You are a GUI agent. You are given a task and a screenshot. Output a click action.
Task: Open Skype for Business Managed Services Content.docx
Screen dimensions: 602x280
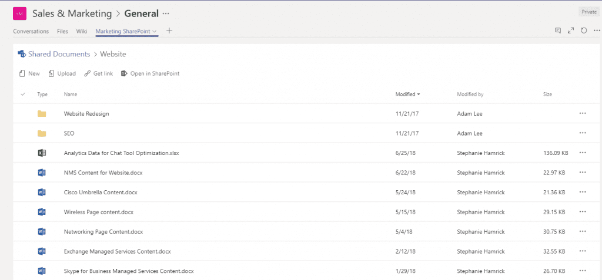(129, 271)
